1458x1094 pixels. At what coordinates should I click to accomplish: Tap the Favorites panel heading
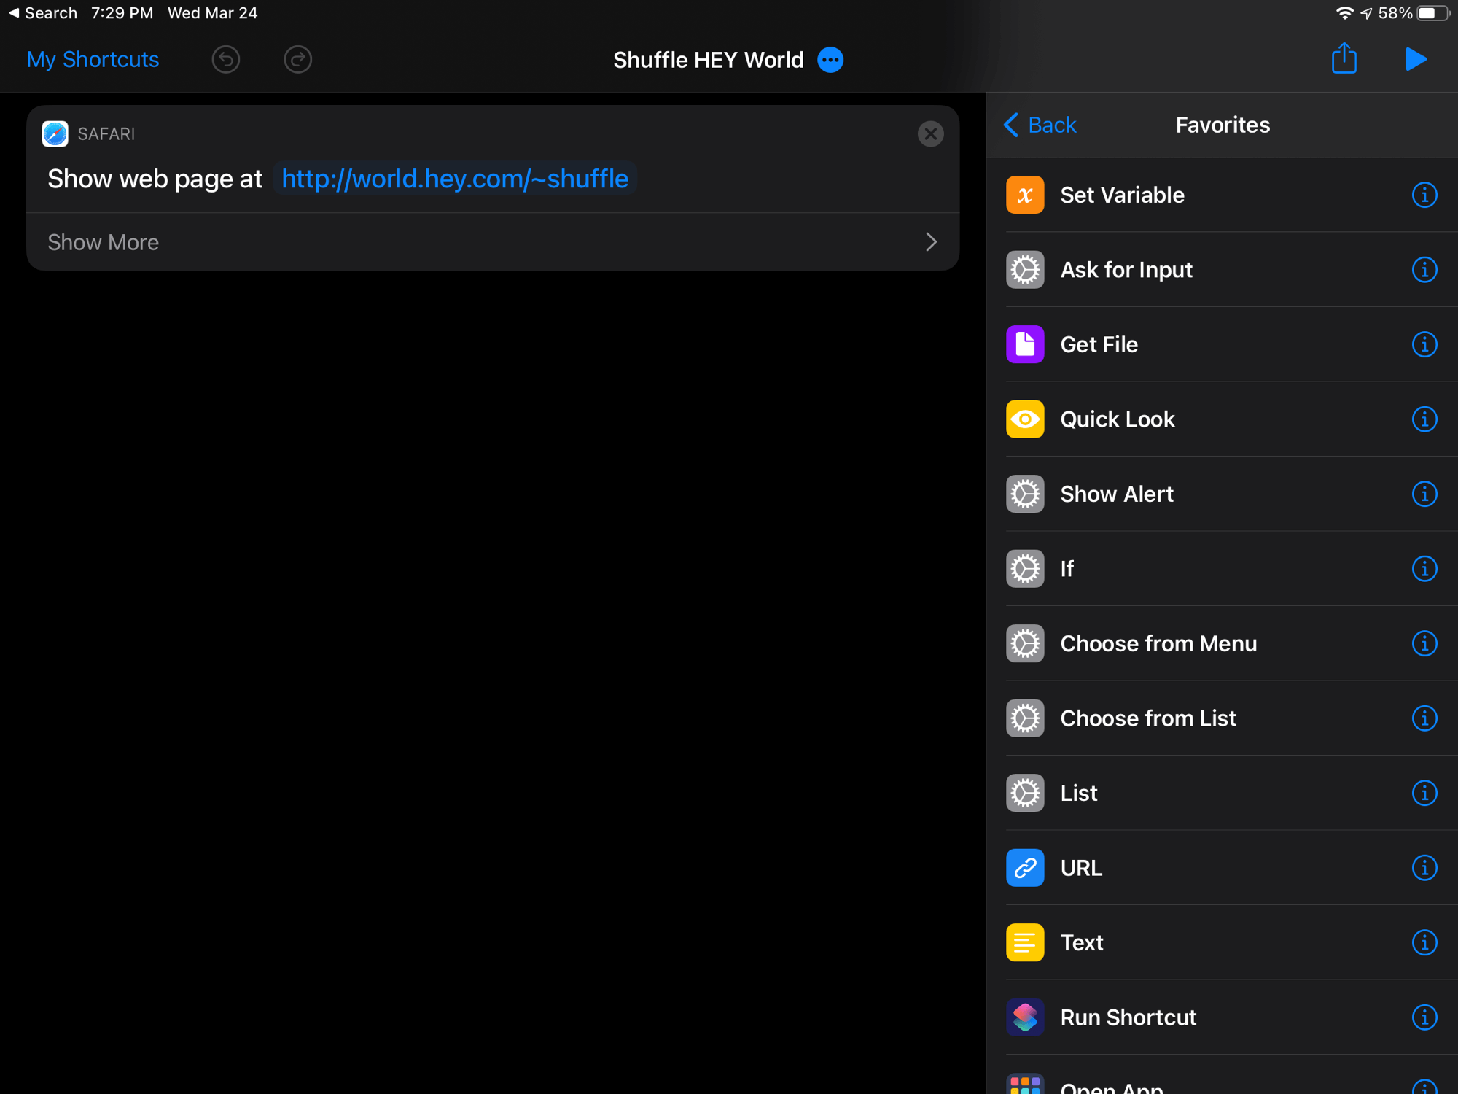[1223, 125]
